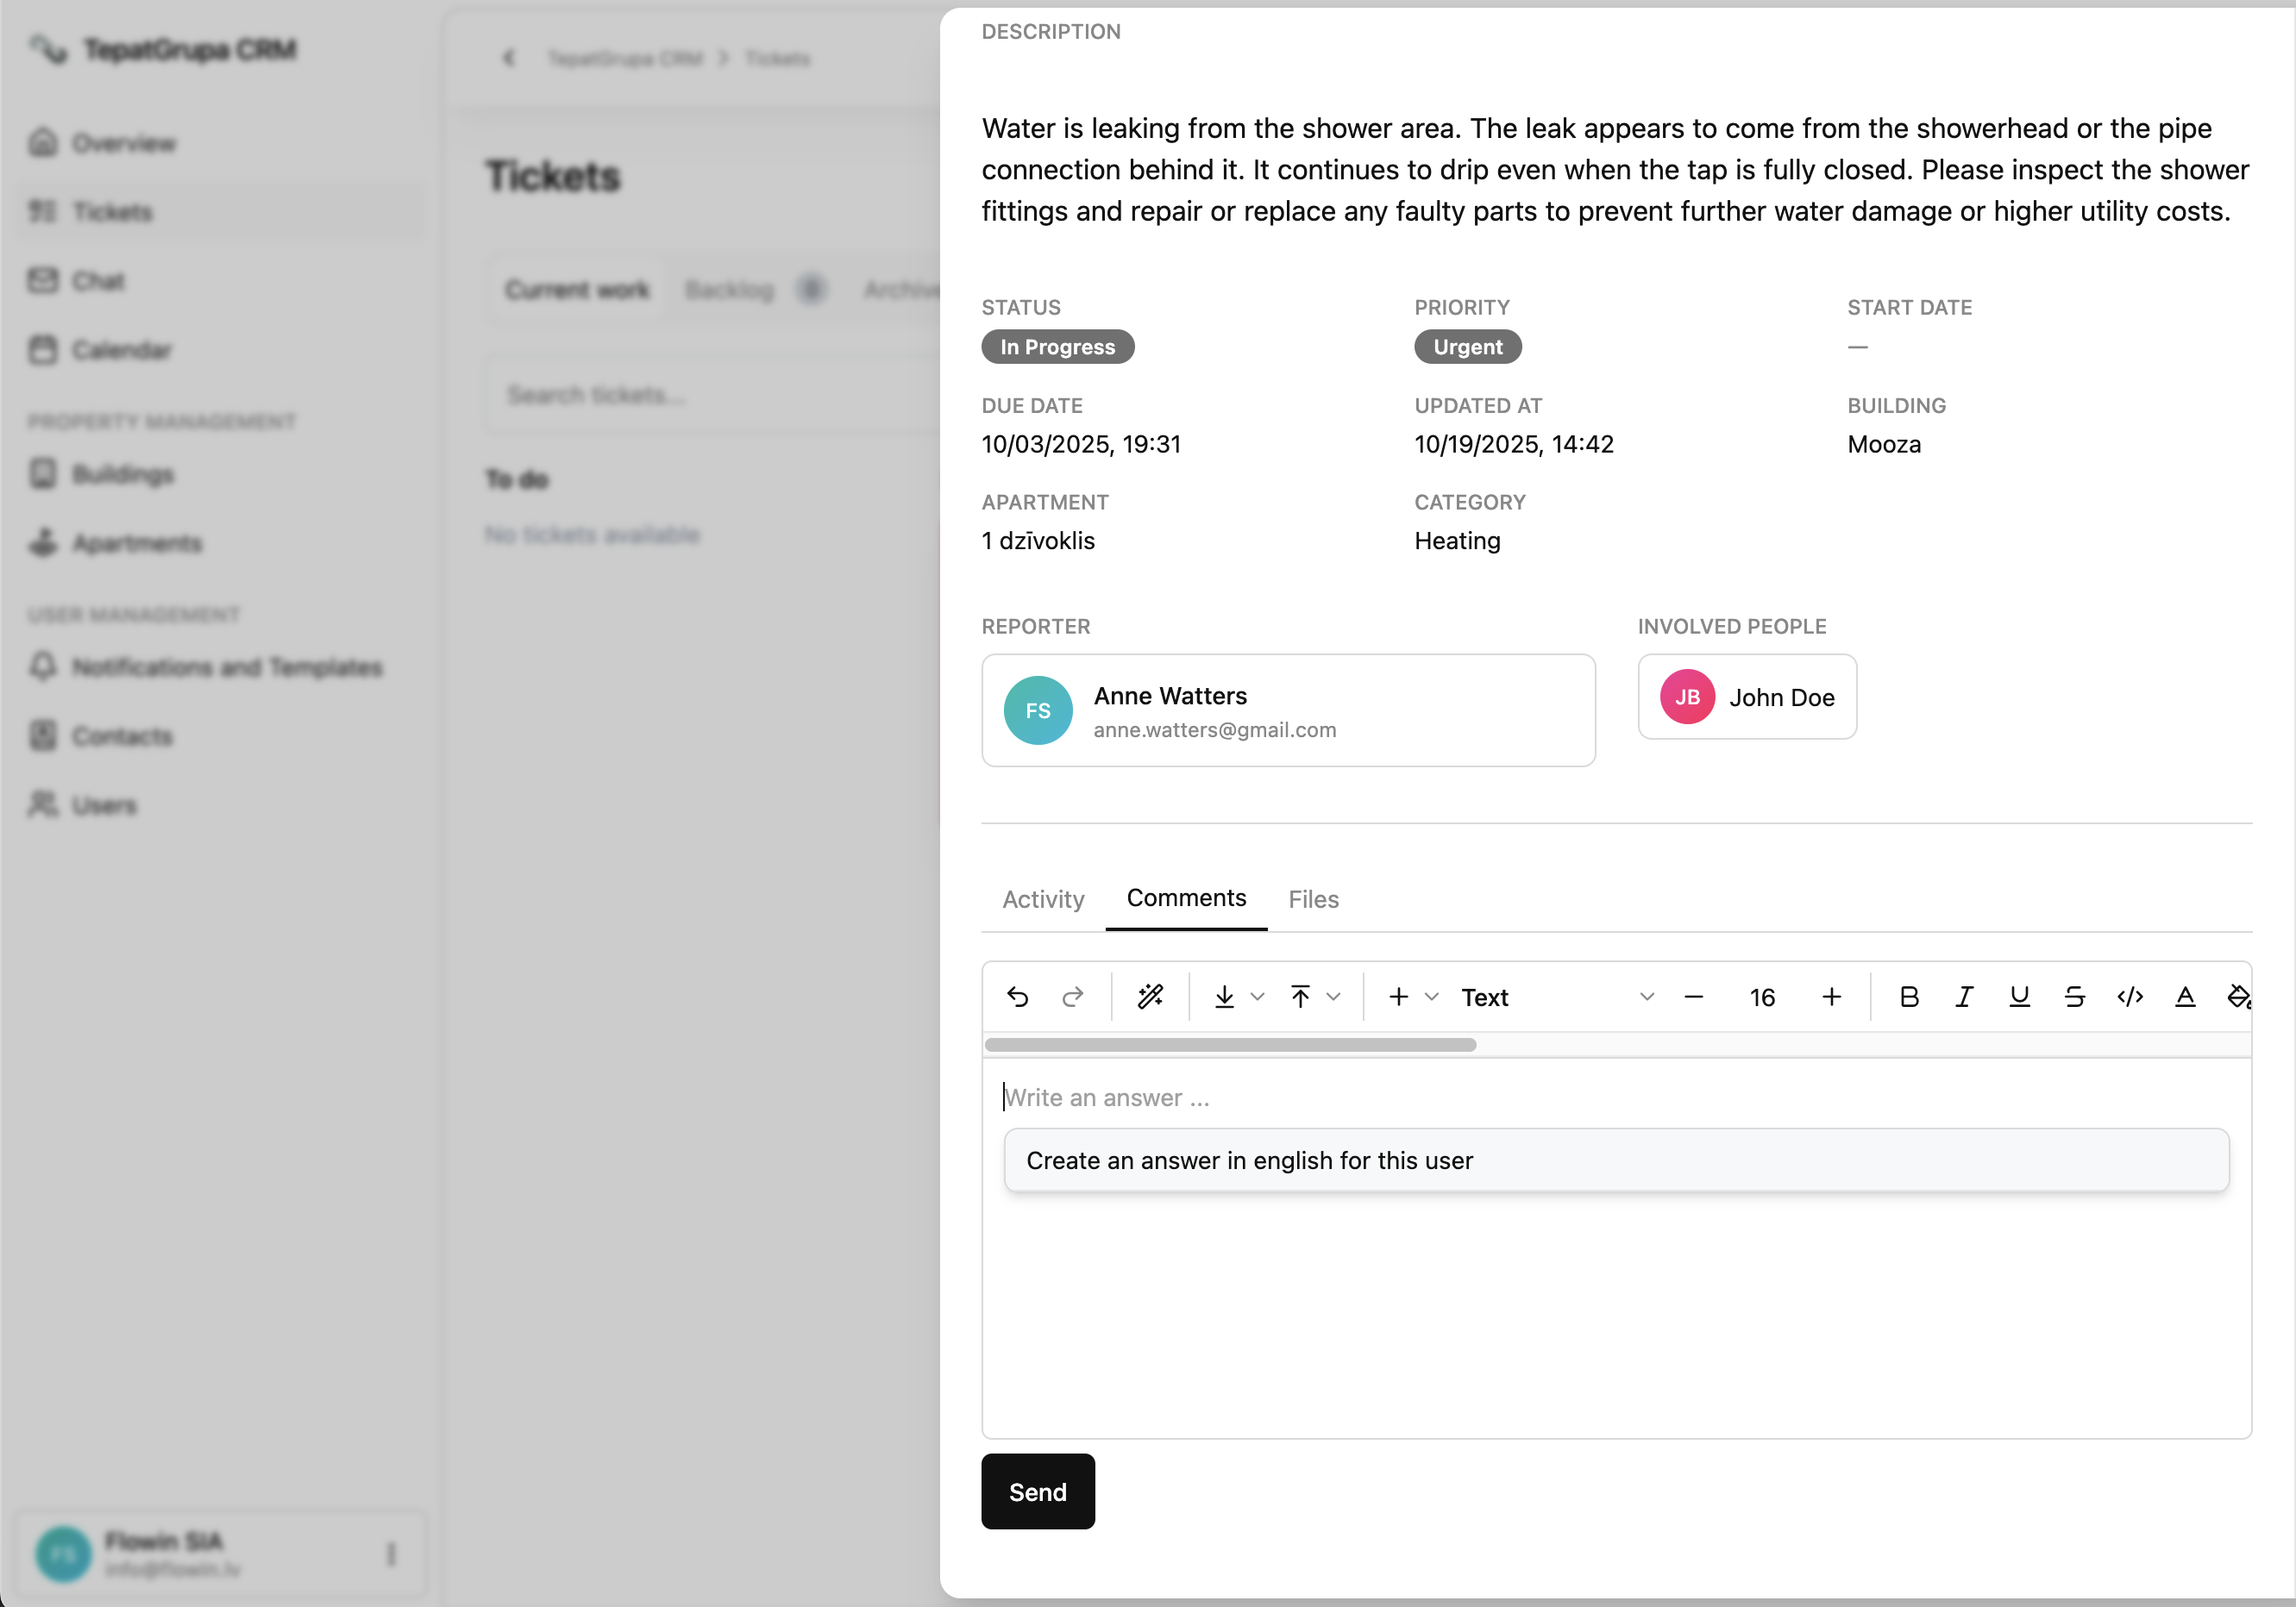
Task: Click the import download-arrow icon
Action: (1224, 997)
